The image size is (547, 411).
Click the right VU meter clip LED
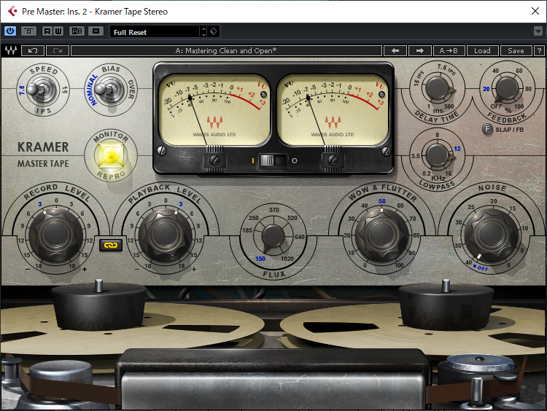381,94
